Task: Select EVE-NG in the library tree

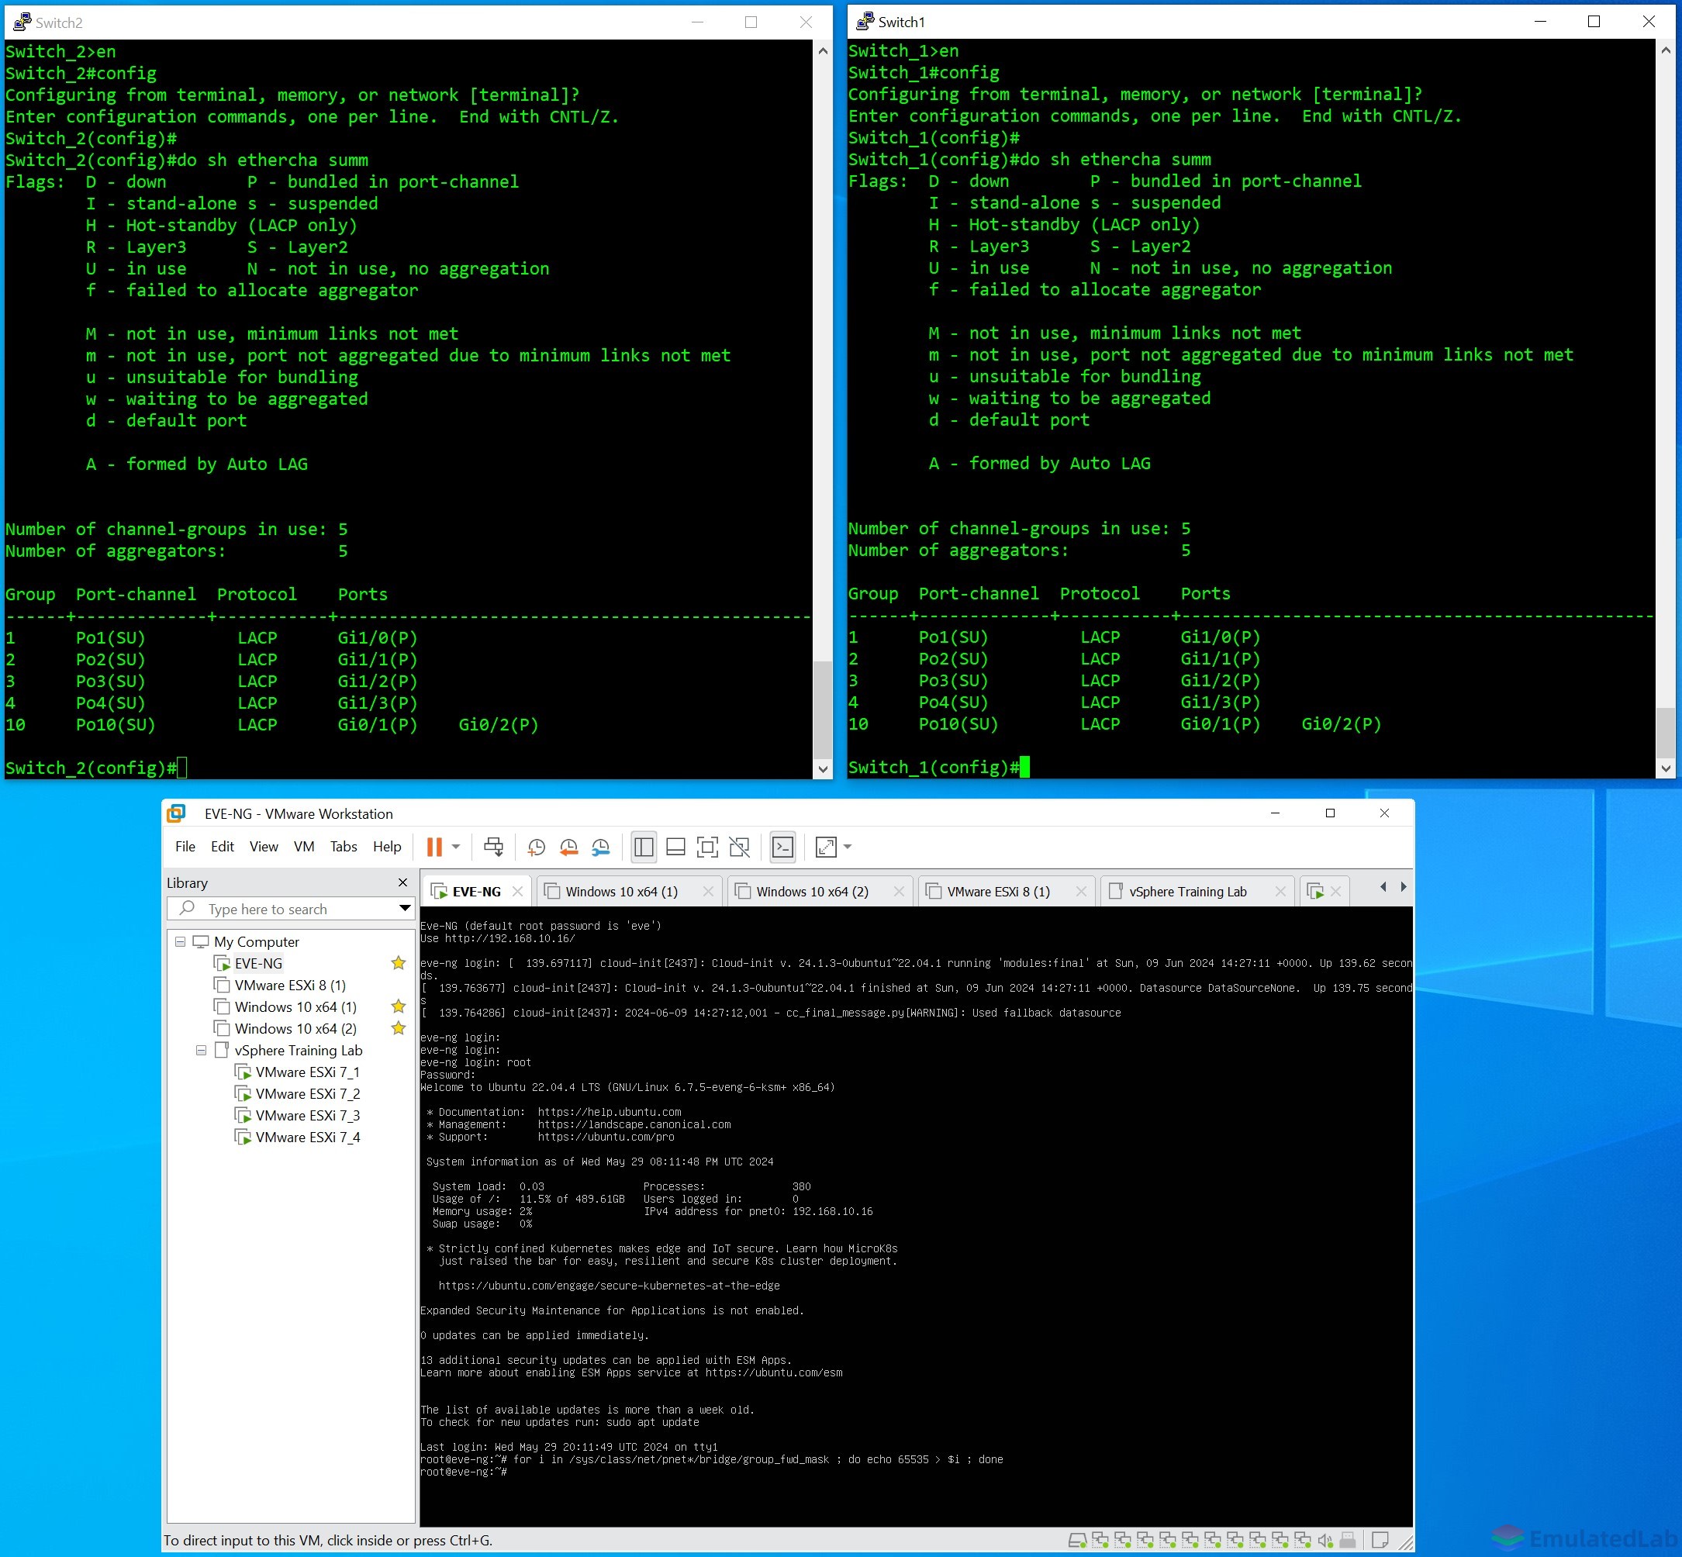Action: (258, 963)
